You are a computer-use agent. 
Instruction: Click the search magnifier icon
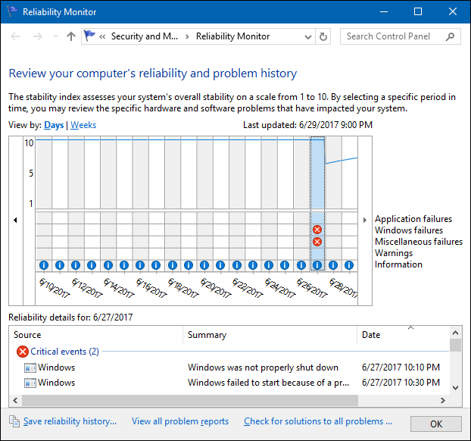coord(451,36)
